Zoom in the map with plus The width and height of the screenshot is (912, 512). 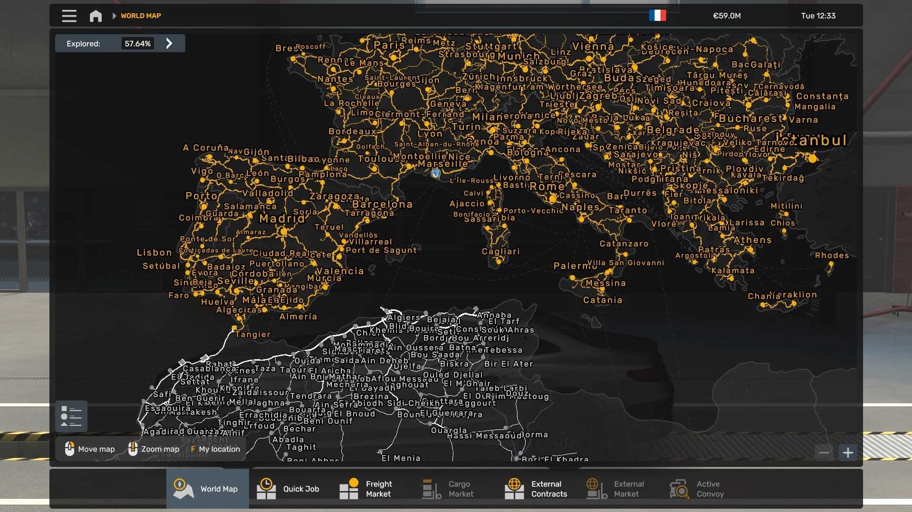(848, 453)
